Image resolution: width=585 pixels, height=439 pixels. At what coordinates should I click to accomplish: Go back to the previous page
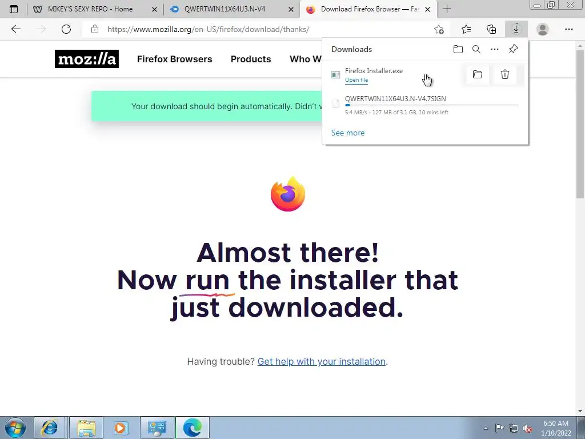pos(15,29)
